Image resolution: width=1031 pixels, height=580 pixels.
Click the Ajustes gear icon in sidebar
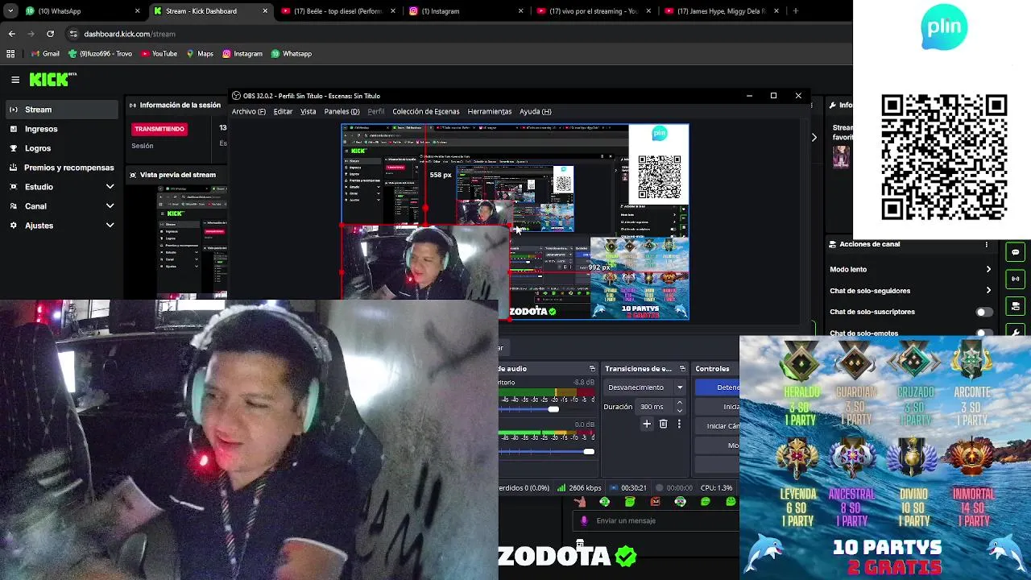pos(14,226)
